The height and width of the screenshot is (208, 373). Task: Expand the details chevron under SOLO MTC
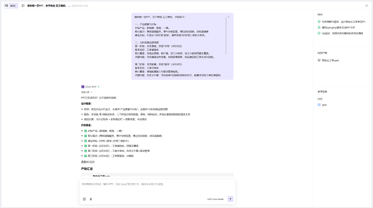click(91, 92)
